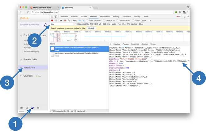Filter requests by XHR type

point(96,24)
